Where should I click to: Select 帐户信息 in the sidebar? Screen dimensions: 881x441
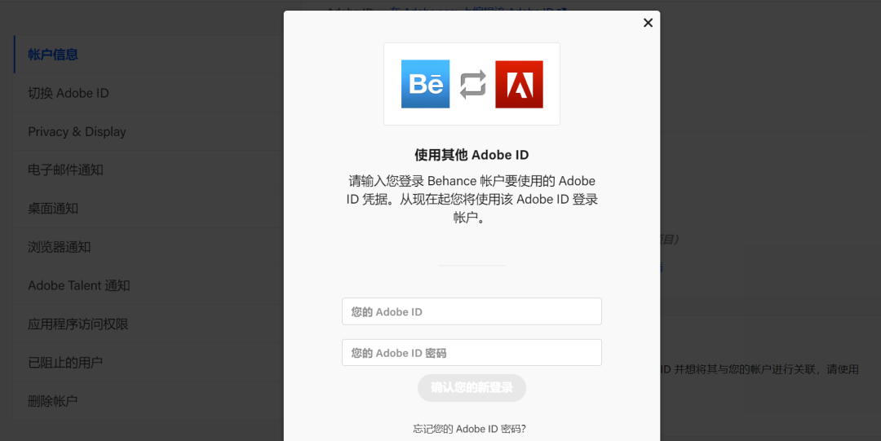coord(149,55)
